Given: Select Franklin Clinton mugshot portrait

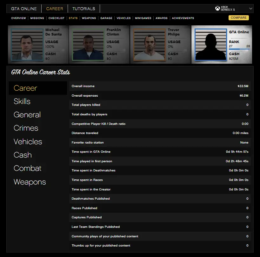Looking at the screenshot, I should 88,44.
